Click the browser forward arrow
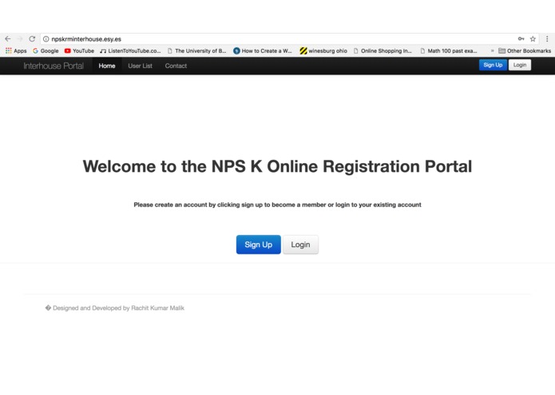The image size is (555, 395). pyautogui.click(x=20, y=39)
